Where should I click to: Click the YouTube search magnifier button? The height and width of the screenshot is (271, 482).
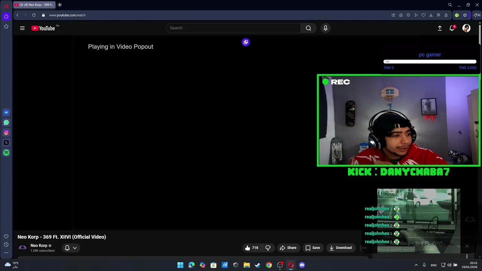[x=308, y=28]
